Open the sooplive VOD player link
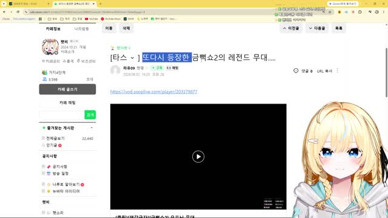Viewport: 388px width, 218px height. (x=153, y=91)
